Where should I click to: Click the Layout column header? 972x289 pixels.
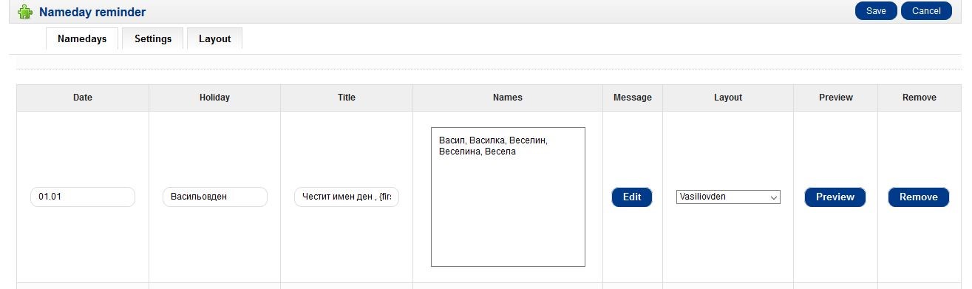point(728,98)
